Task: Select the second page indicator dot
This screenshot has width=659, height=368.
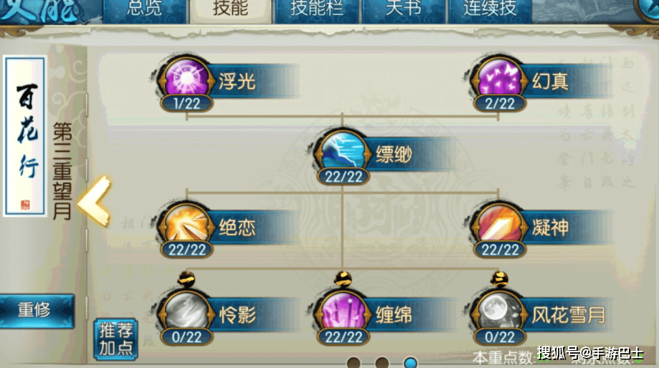Action: pyautogui.click(x=381, y=362)
